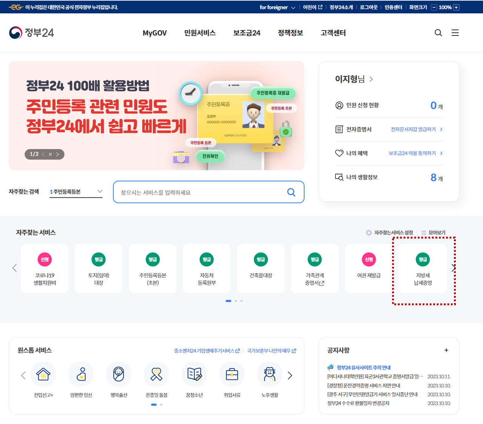Show previous frequently used services
The width and height of the screenshot is (483, 424).
tap(14, 268)
